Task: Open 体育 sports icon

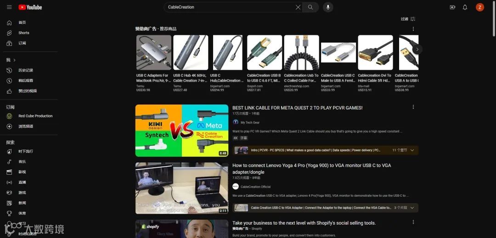Action: [9, 213]
